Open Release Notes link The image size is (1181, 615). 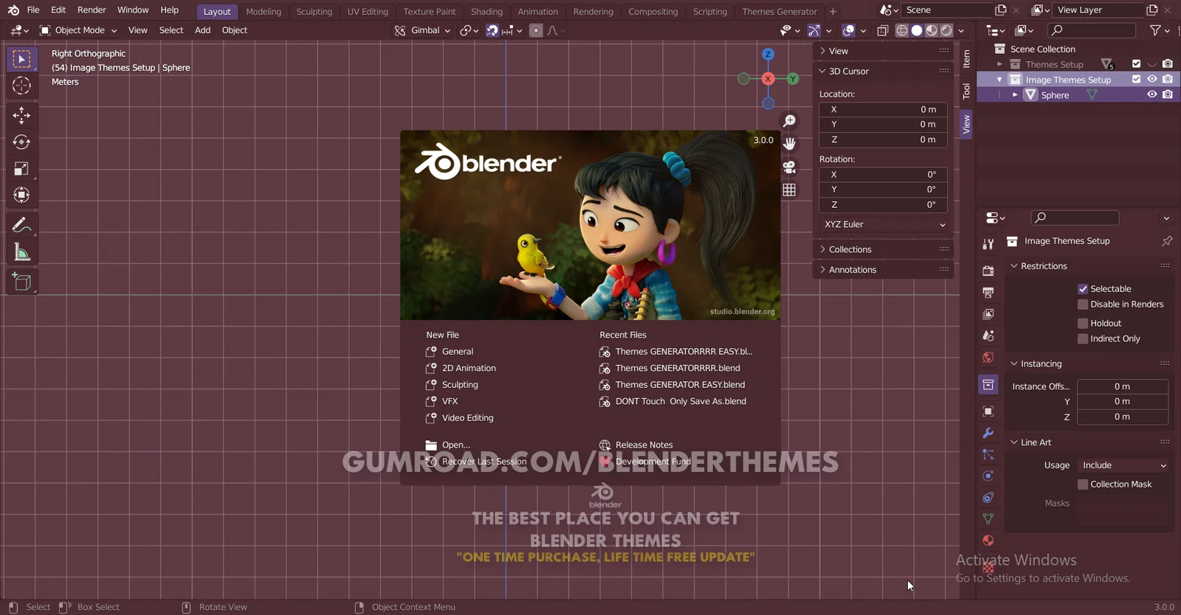click(644, 445)
